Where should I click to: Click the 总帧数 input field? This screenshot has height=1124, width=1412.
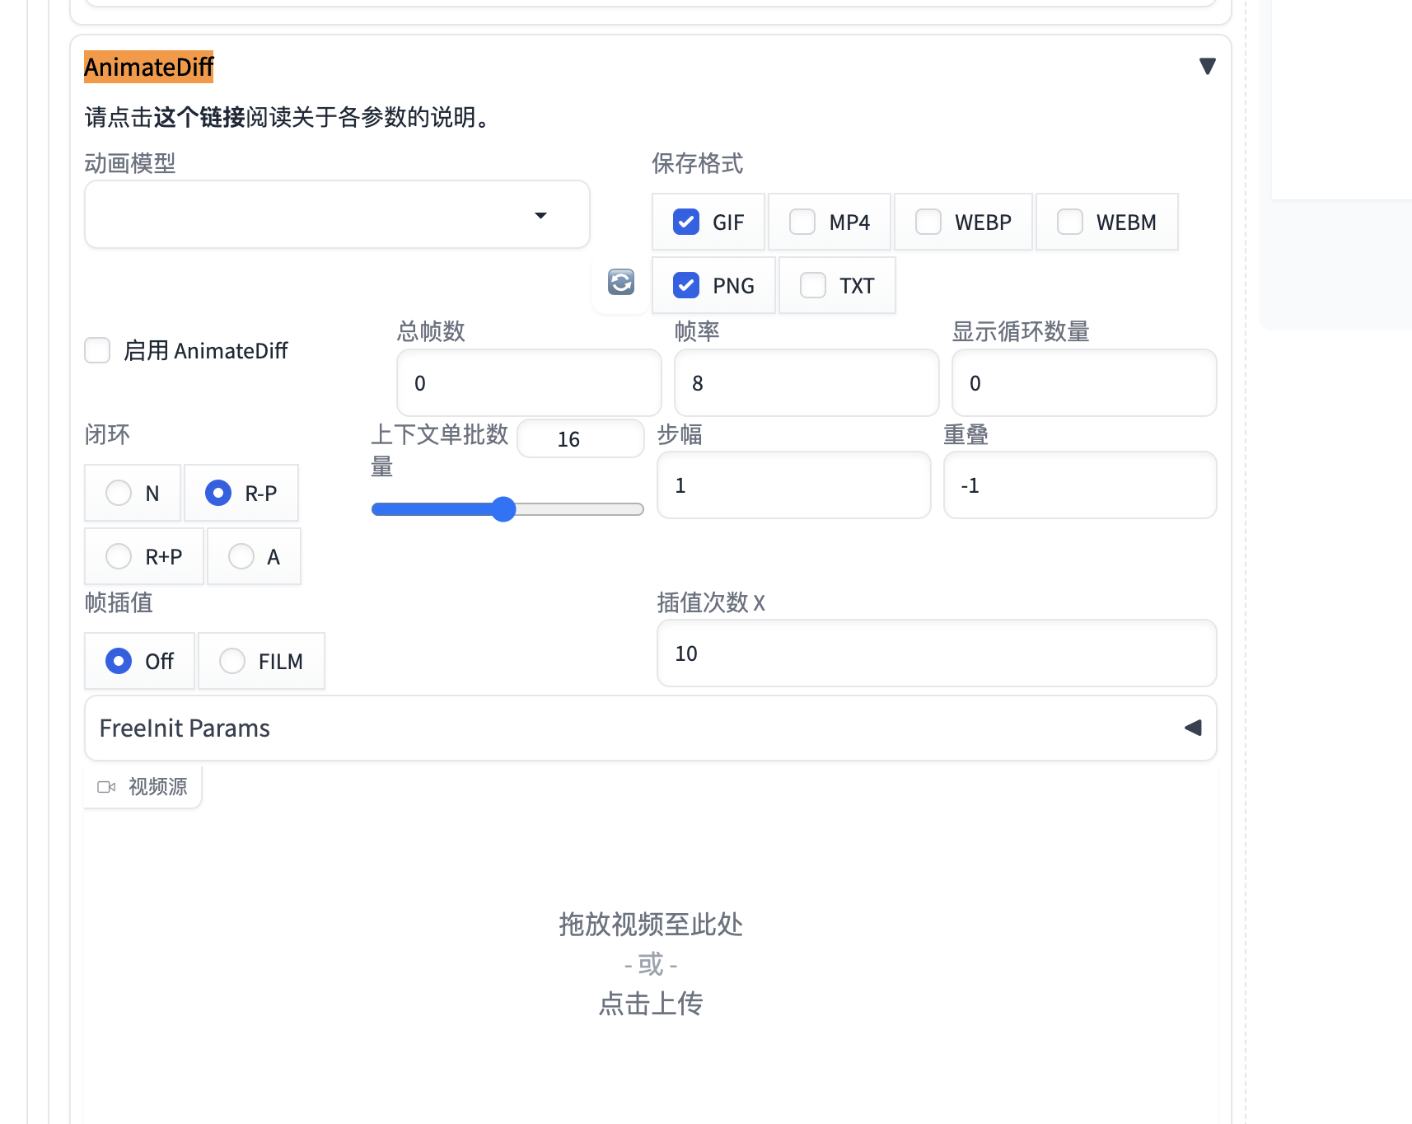click(529, 383)
